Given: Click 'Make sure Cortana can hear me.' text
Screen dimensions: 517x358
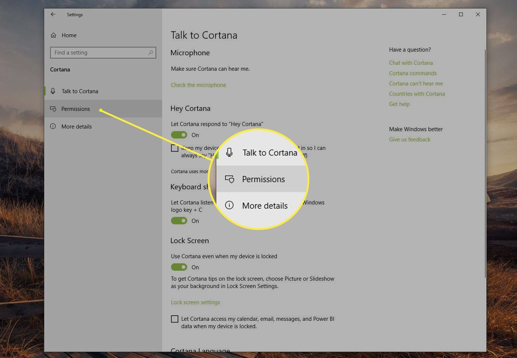Looking at the screenshot, I should (x=210, y=69).
